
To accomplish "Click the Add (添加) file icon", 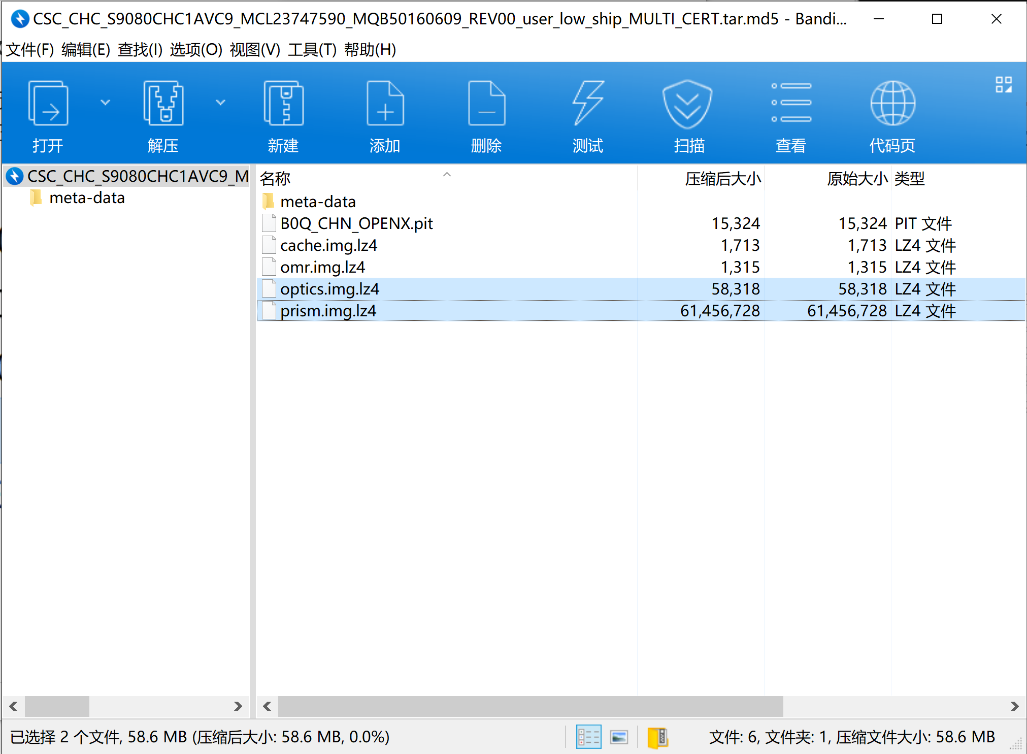I will tap(385, 103).
